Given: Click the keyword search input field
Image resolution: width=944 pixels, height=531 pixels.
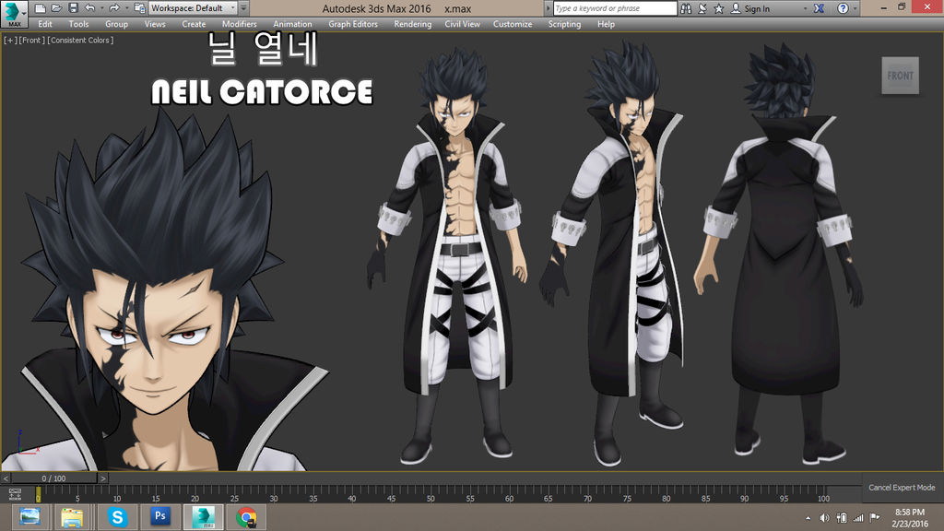Looking at the screenshot, I should tap(615, 8).
